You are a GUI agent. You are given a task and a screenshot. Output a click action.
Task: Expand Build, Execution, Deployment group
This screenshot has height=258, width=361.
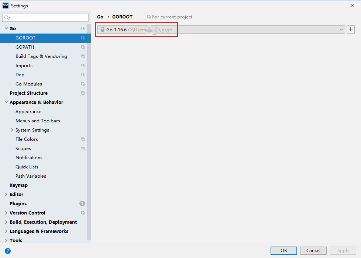coord(6,222)
